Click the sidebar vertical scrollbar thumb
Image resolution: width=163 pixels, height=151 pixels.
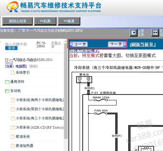pyautogui.click(x=66, y=91)
